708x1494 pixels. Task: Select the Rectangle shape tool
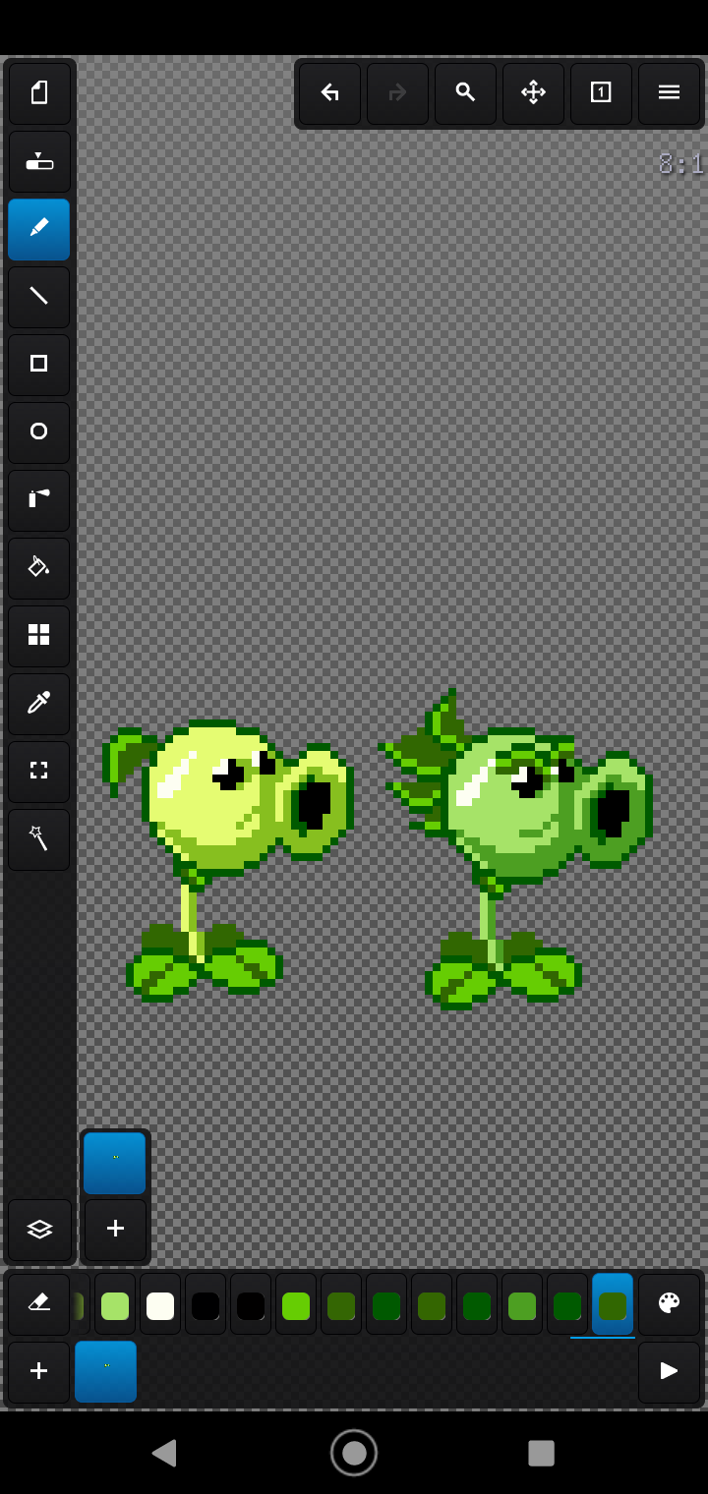[39, 365]
